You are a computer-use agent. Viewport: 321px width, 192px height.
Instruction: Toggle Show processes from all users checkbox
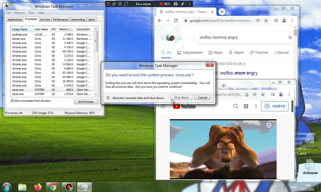tap(12, 101)
